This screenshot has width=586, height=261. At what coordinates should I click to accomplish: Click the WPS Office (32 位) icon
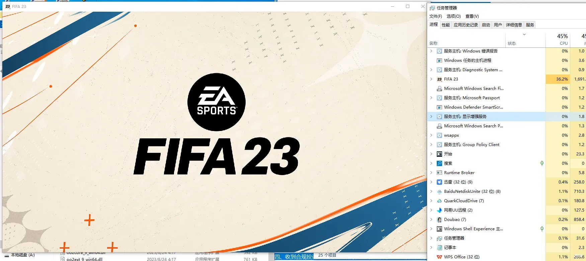click(439, 257)
